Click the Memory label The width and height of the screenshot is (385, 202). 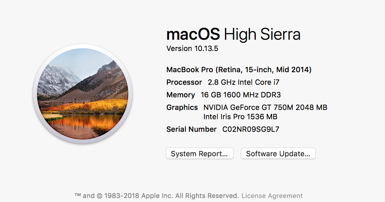181,95
